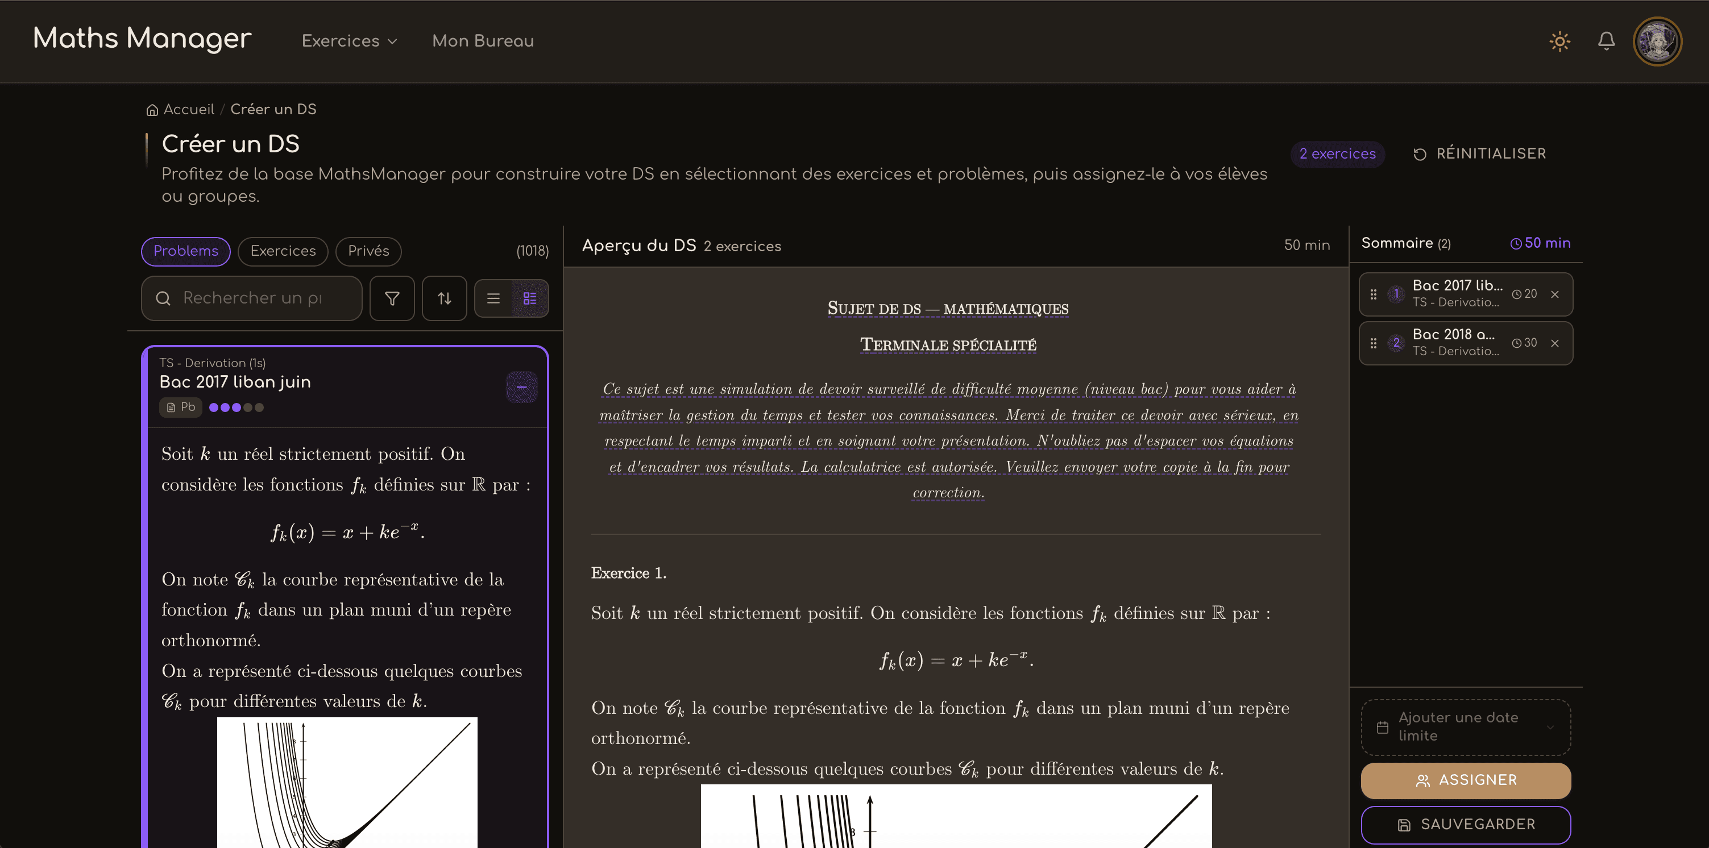Click the 50 min label in preview header

[x=1306, y=246]
